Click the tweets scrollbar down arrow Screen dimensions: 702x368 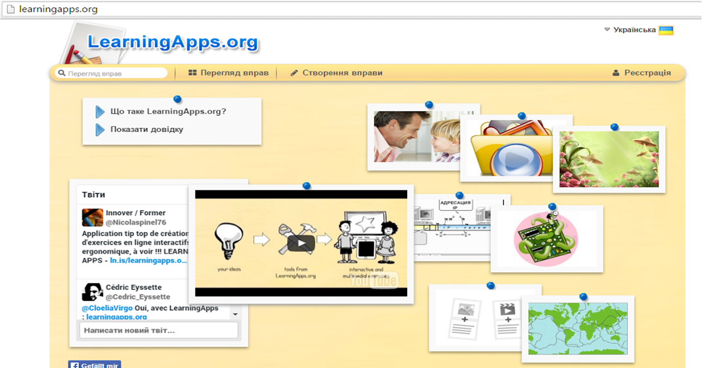tap(235, 314)
